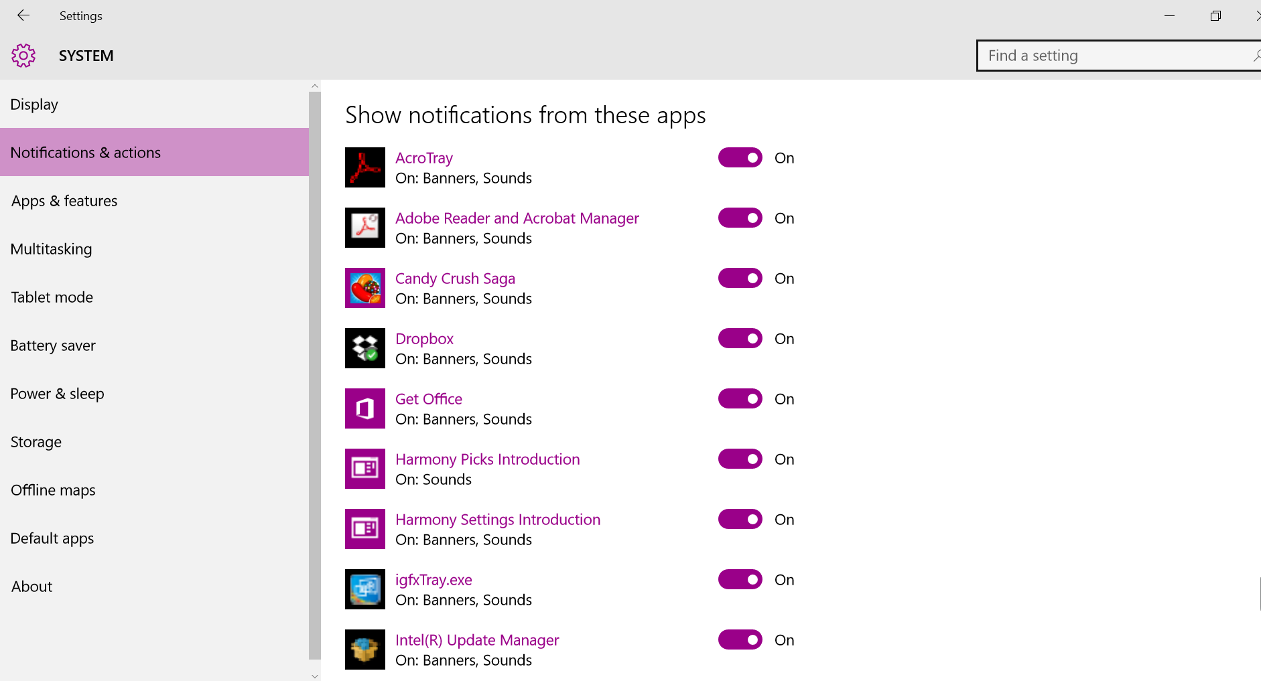
Task: Select Notifications & actions in sidebar
Action: click(154, 152)
